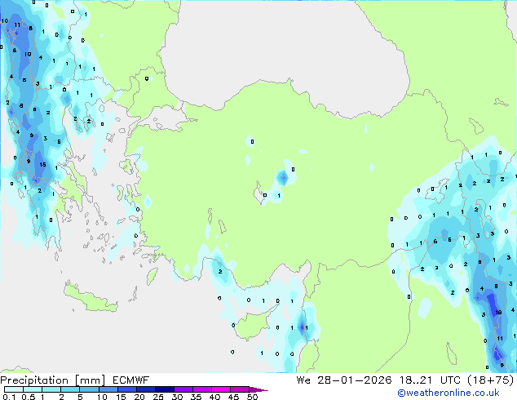Click the '45' legend scale label

point(233,397)
